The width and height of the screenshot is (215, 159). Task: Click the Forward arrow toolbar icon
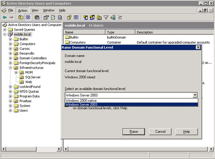tap(11, 18)
